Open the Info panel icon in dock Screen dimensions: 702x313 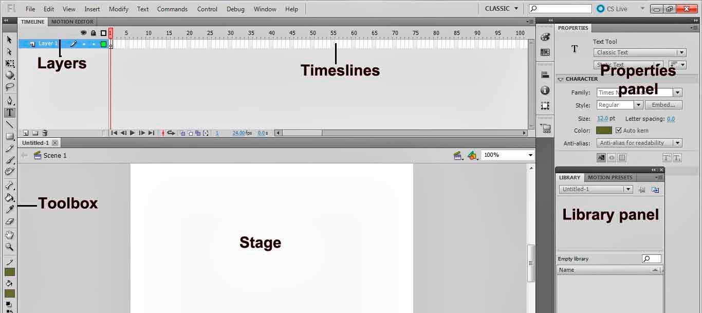pyautogui.click(x=545, y=90)
